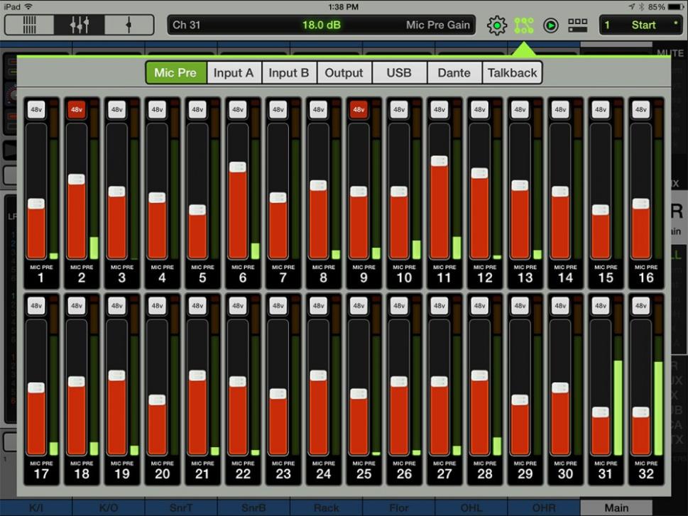Click the Mic Pre 20 gain slider handle
This screenshot has width=688, height=516.
tap(157, 400)
